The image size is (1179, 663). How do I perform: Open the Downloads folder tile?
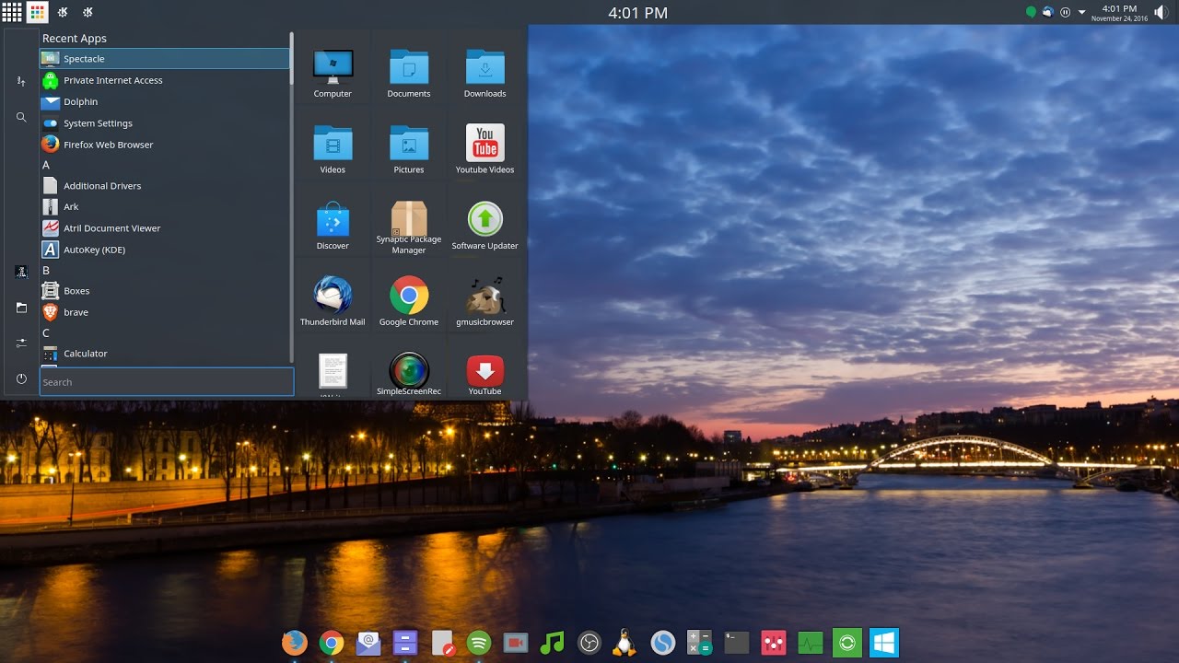[484, 73]
